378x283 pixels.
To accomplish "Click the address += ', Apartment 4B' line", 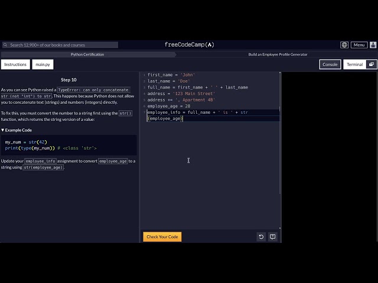I will tap(181, 100).
